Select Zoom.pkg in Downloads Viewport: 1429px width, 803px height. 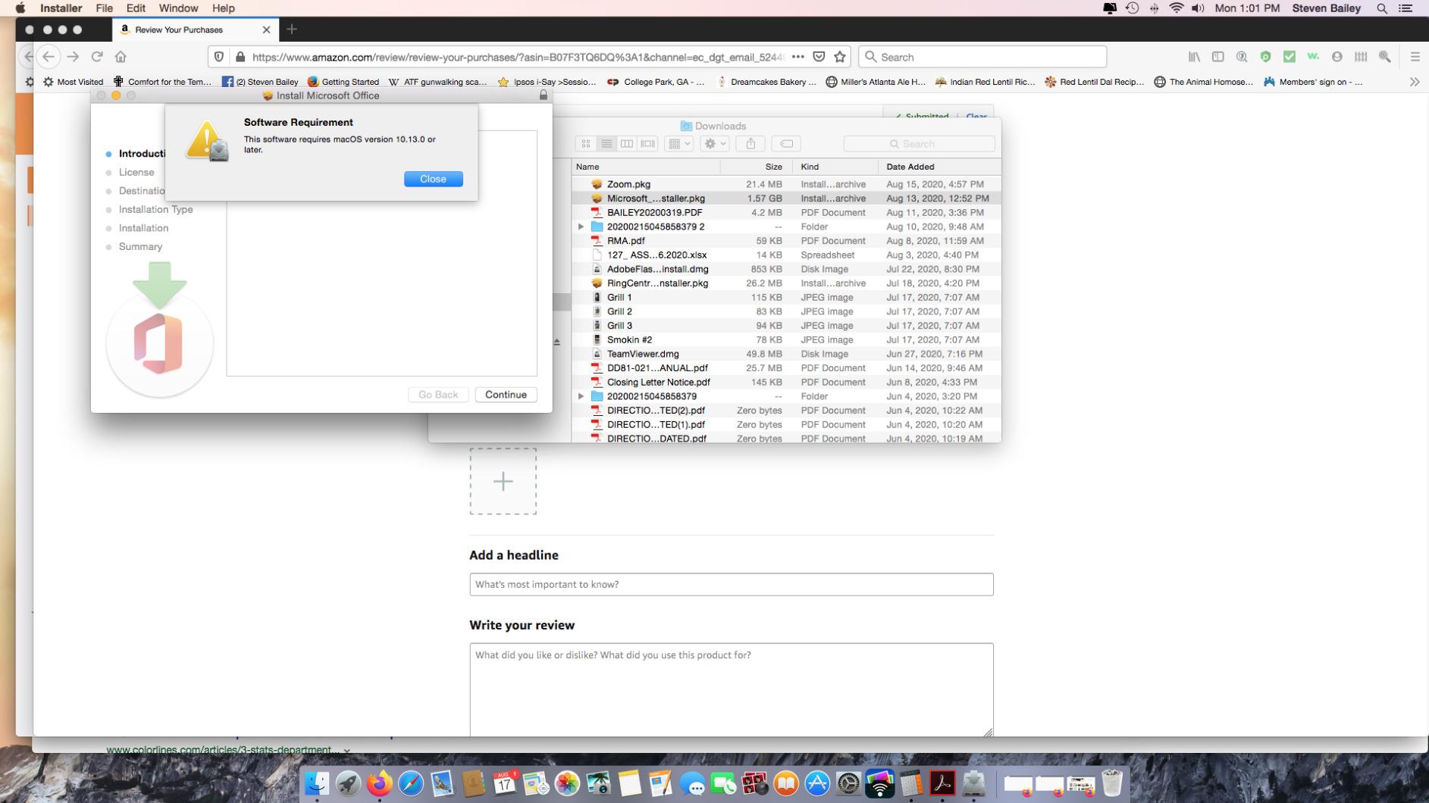786,184
